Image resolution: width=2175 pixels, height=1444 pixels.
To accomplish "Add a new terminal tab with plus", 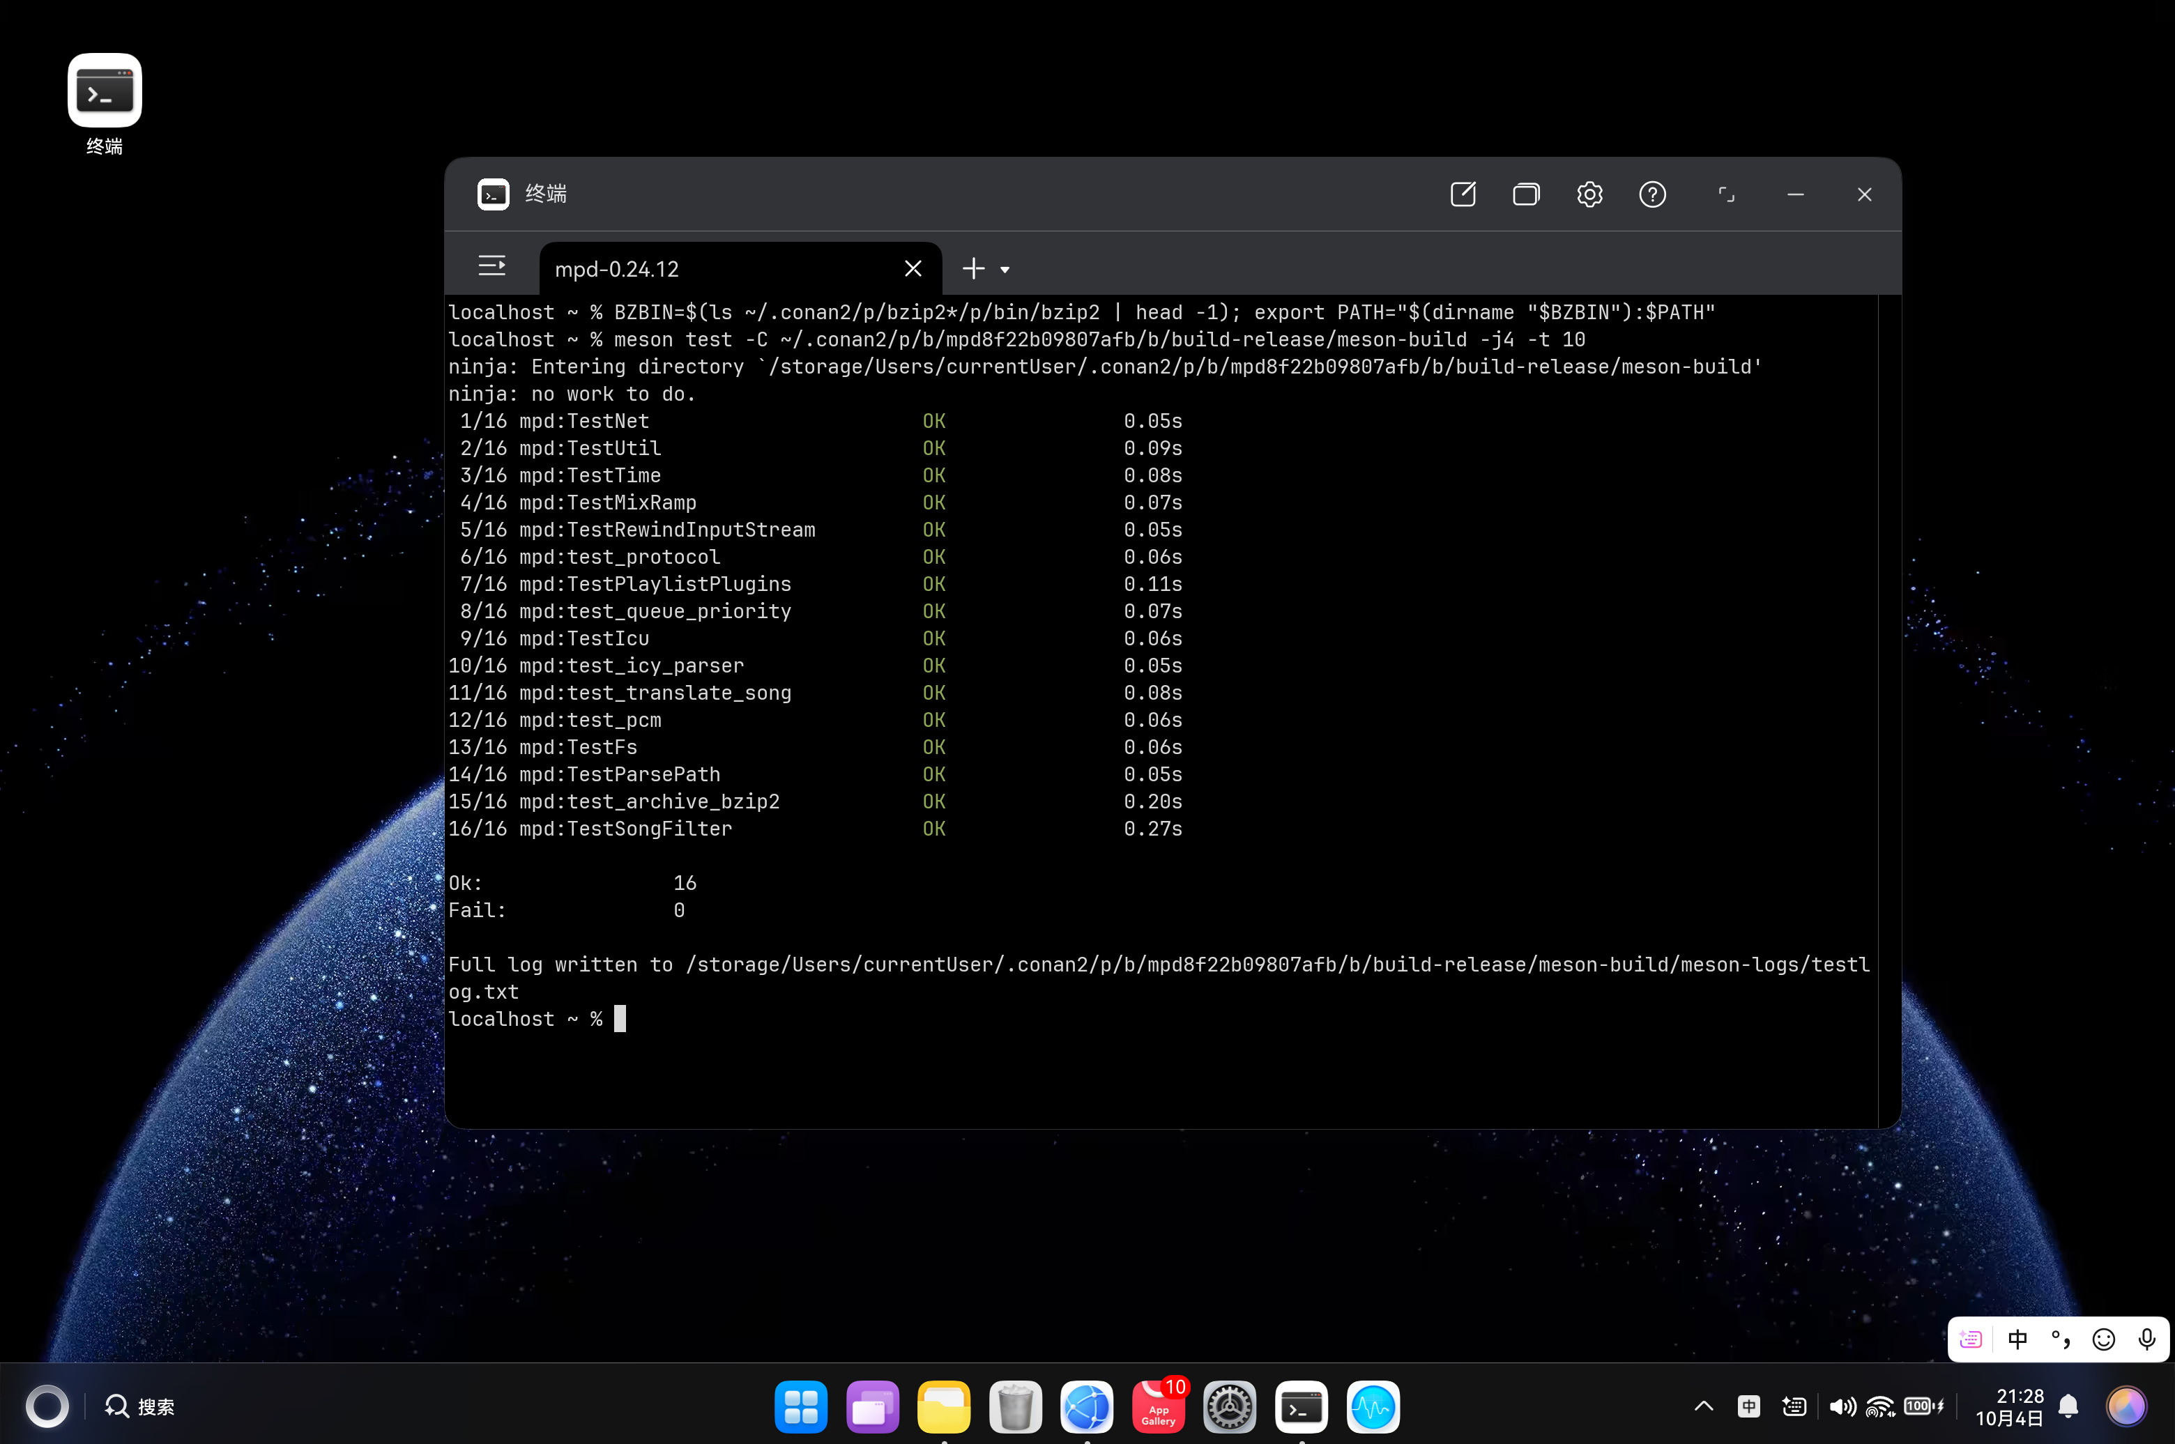I will pyautogui.click(x=974, y=268).
